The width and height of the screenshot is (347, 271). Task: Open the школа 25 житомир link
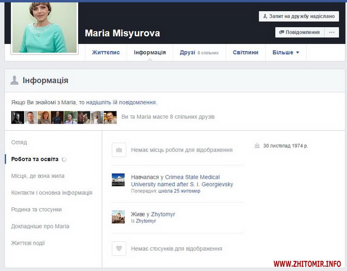[179, 191]
